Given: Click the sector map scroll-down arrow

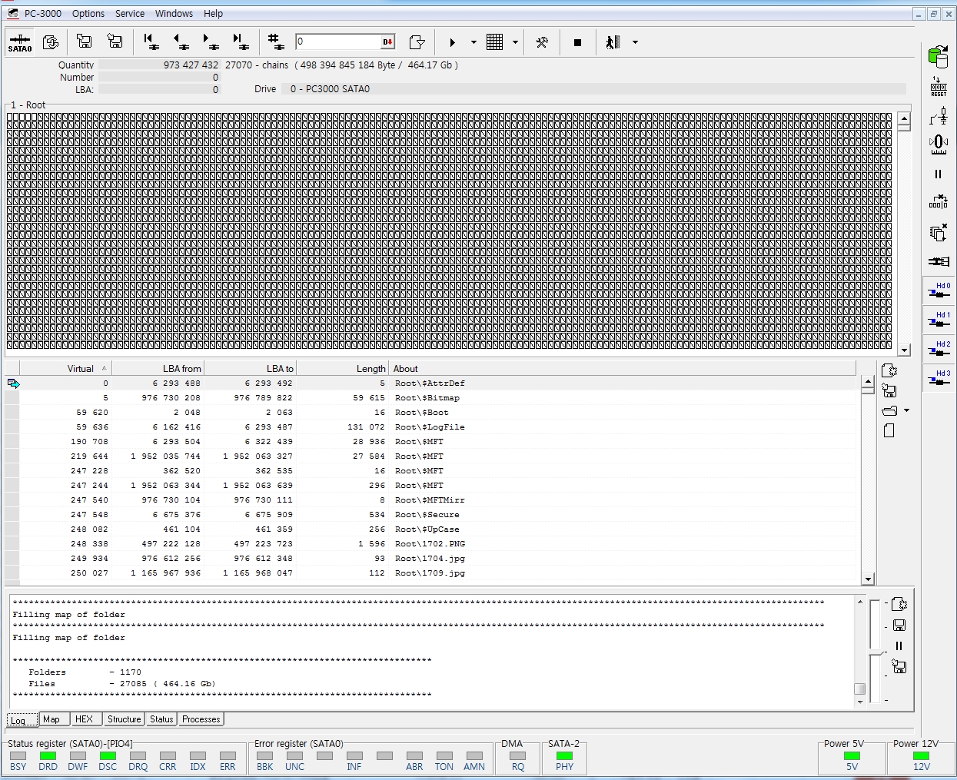Looking at the screenshot, I should (904, 350).
